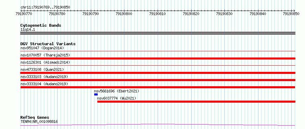Click the 11q14.1 band label

(28, 30)
